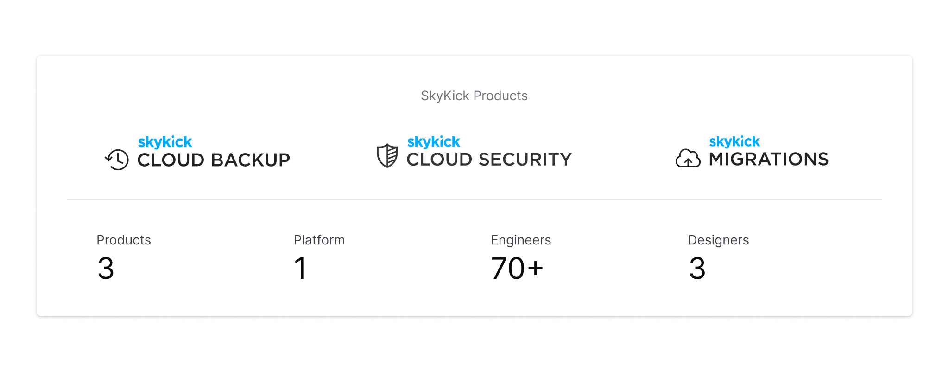Select the CLOUD BACKUP product name

[214, 160]
